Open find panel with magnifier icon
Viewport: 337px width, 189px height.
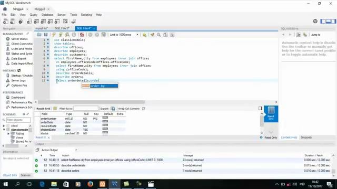point(159,35)
